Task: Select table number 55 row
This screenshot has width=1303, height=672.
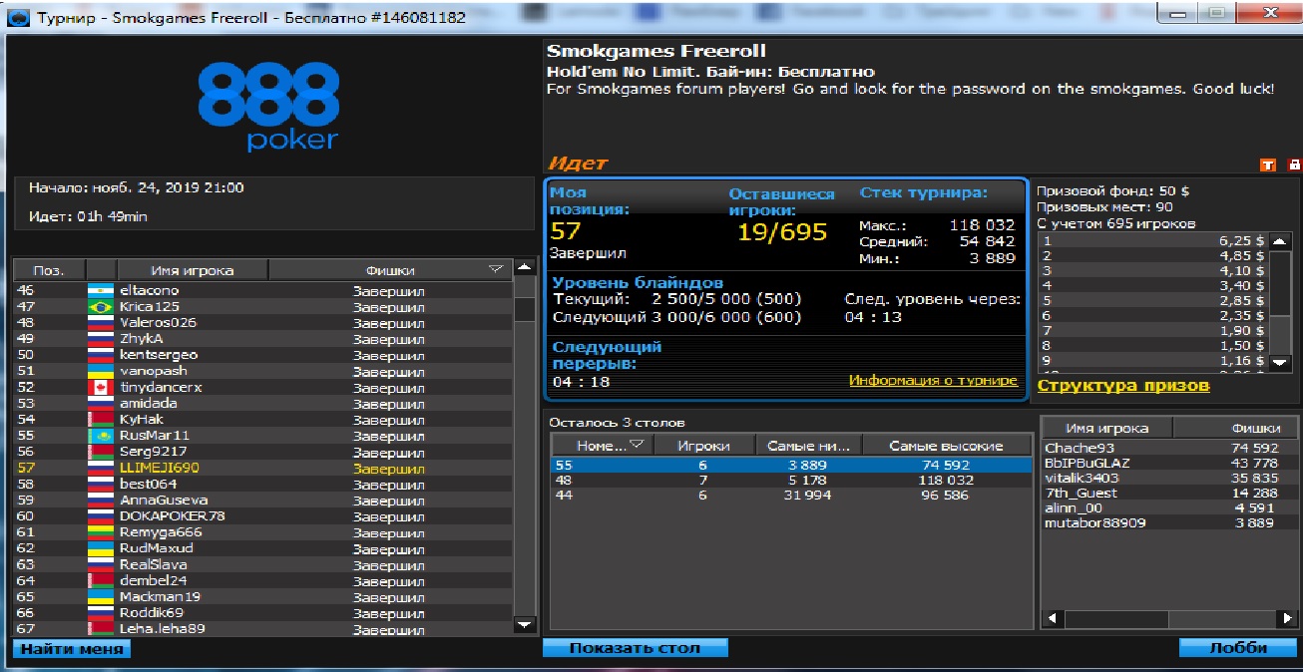Action: click(791, 465)
